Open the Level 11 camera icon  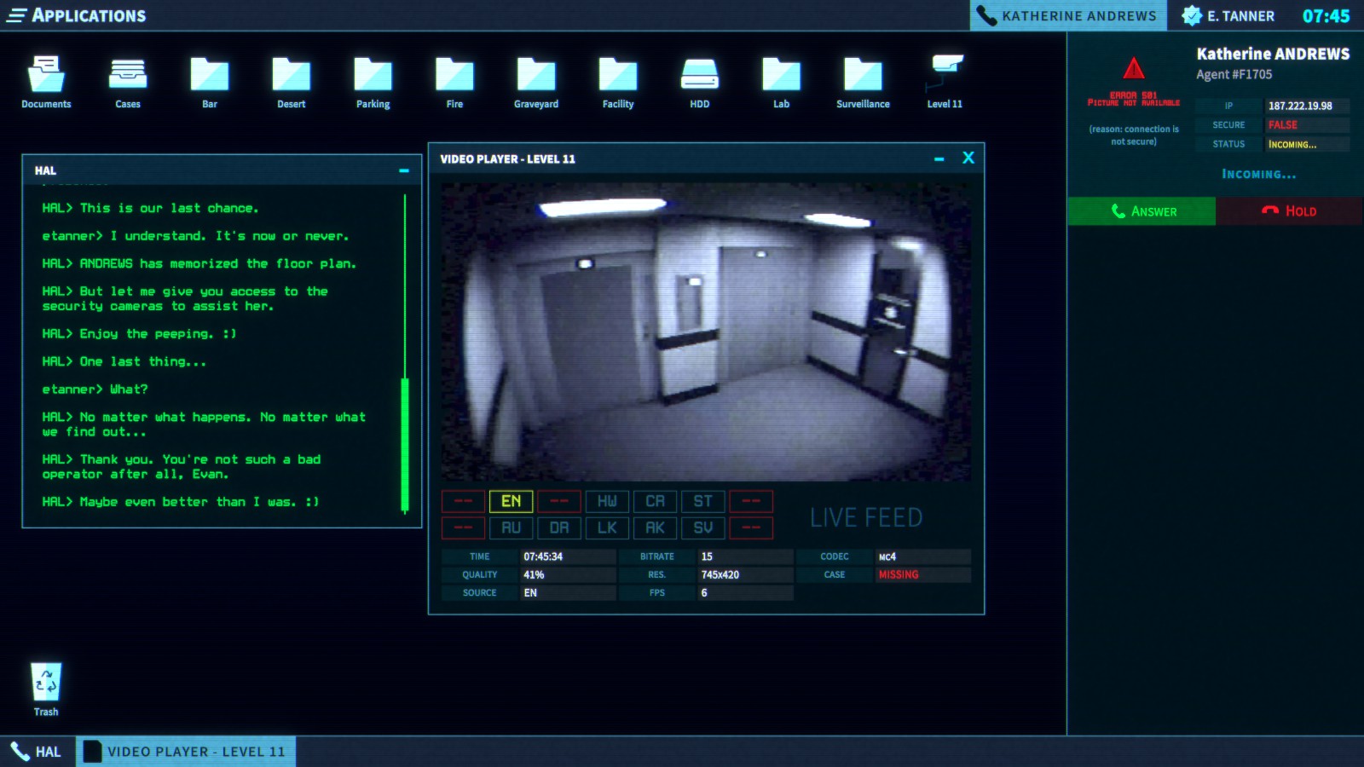[944, 77]
